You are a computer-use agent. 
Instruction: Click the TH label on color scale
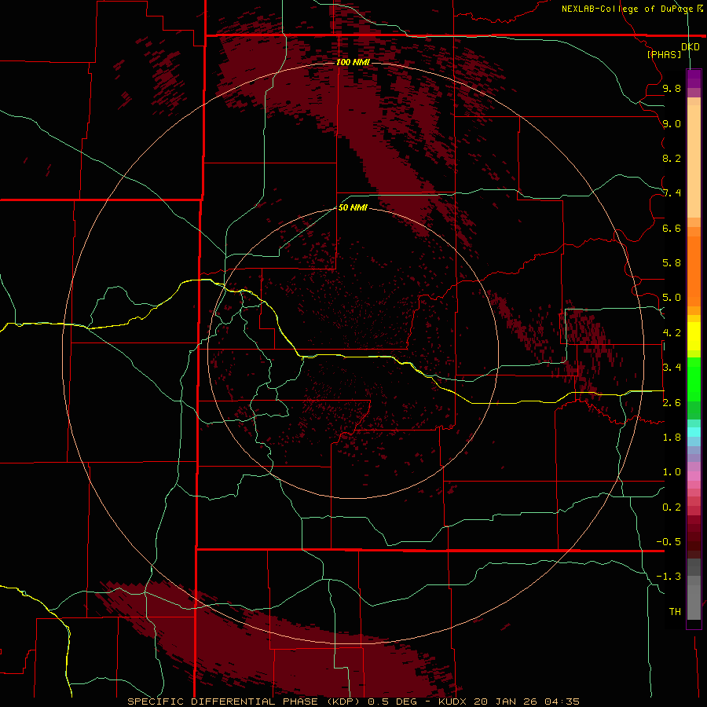(675, 612)
